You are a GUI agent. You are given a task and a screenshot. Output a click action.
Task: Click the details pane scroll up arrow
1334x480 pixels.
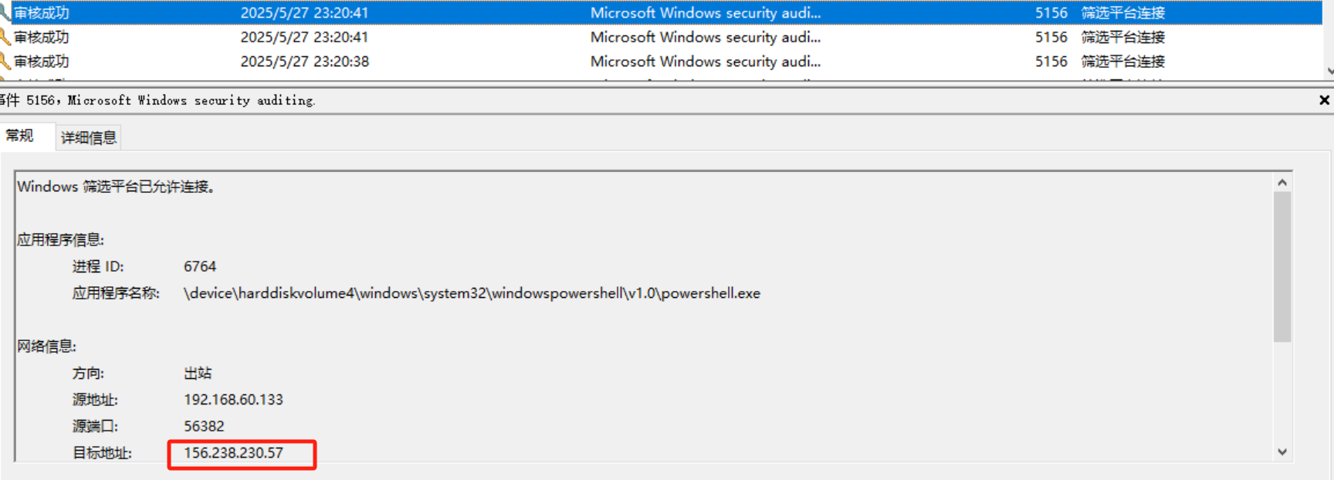pos(1282,183)
